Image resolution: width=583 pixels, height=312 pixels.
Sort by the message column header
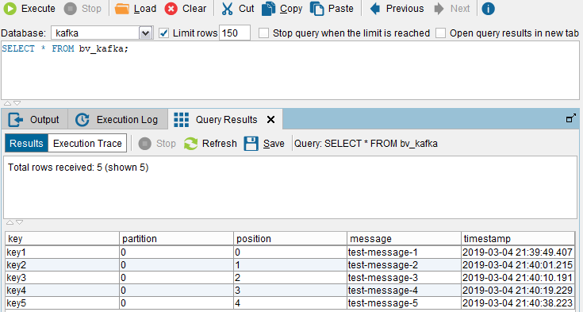pyautogui.click(x=404, y=239)
